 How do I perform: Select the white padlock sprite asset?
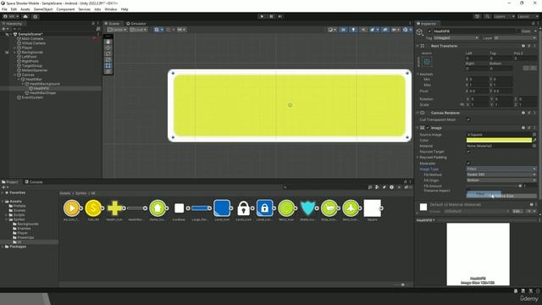(x=243, y=208)
